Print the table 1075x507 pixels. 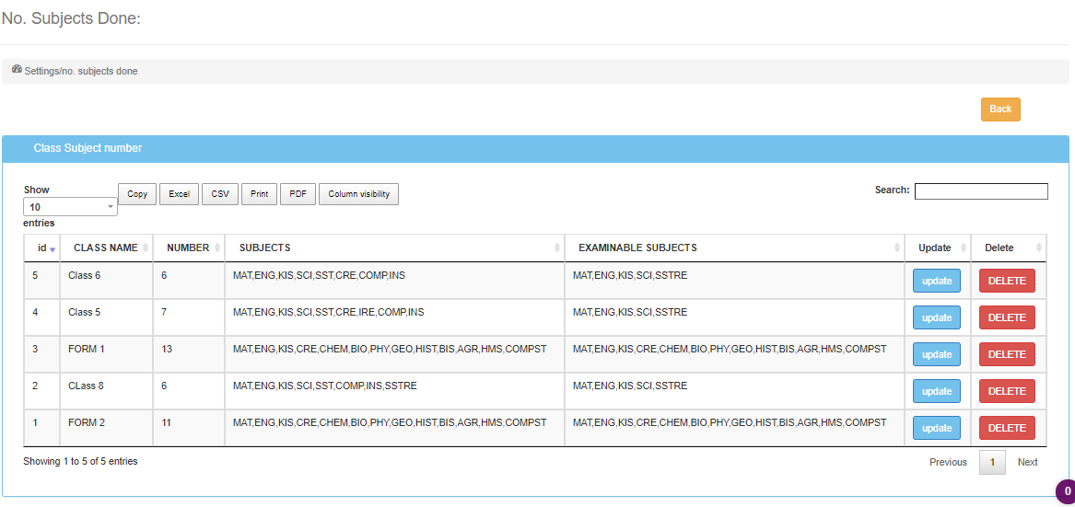(259, 194)
